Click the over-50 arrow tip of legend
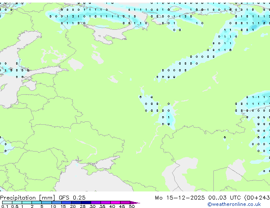This screenshot has width=270, height=208. (135, 202)
